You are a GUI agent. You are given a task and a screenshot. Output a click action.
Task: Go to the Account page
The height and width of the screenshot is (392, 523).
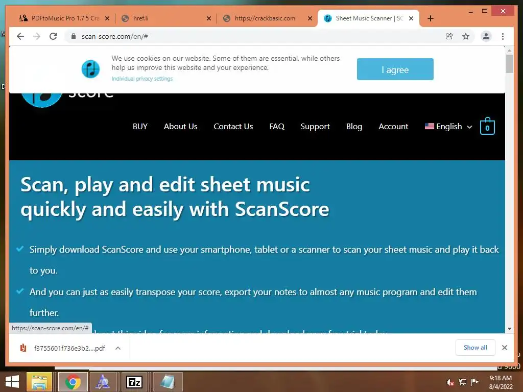coord(393,127)
